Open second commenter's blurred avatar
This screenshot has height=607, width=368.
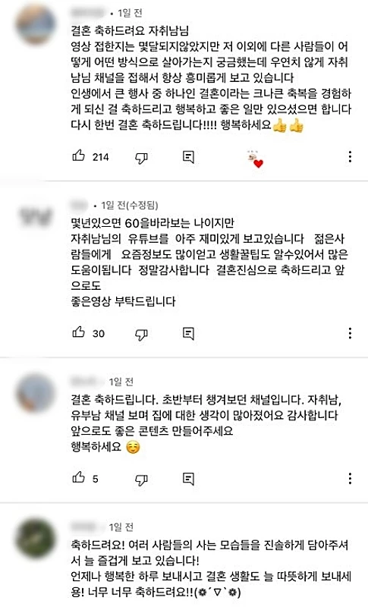[x=36, y=215]
